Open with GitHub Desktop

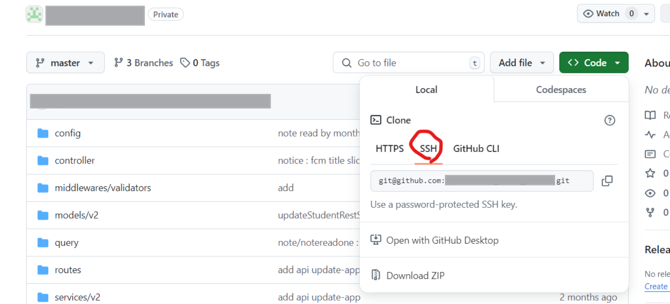point(442,240)
